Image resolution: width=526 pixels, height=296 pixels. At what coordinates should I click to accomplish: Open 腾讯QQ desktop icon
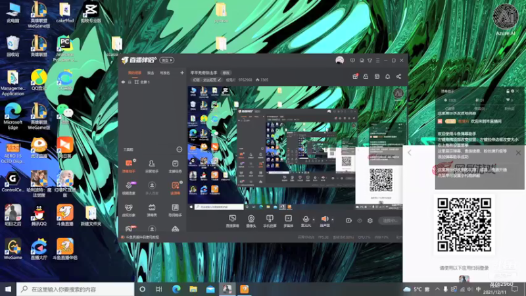pos(39,215)
